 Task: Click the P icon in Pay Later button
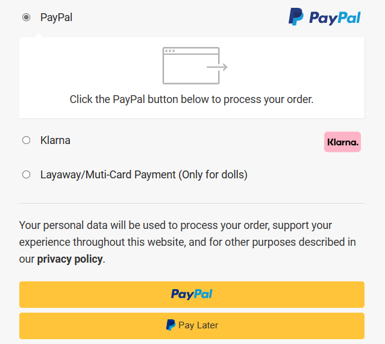(x=171, y=325)
